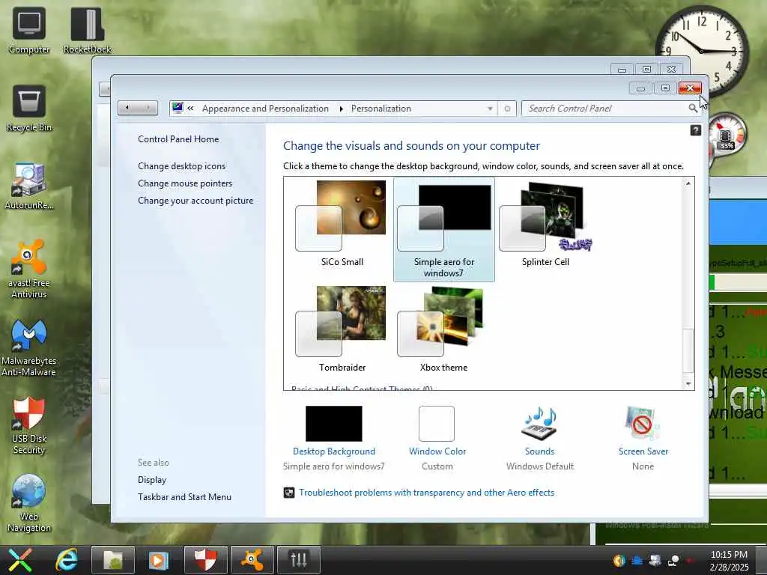Screen dimensions: 767x575
Task: Expand the address bar history dropdown
Action: (x=490, y=109)
